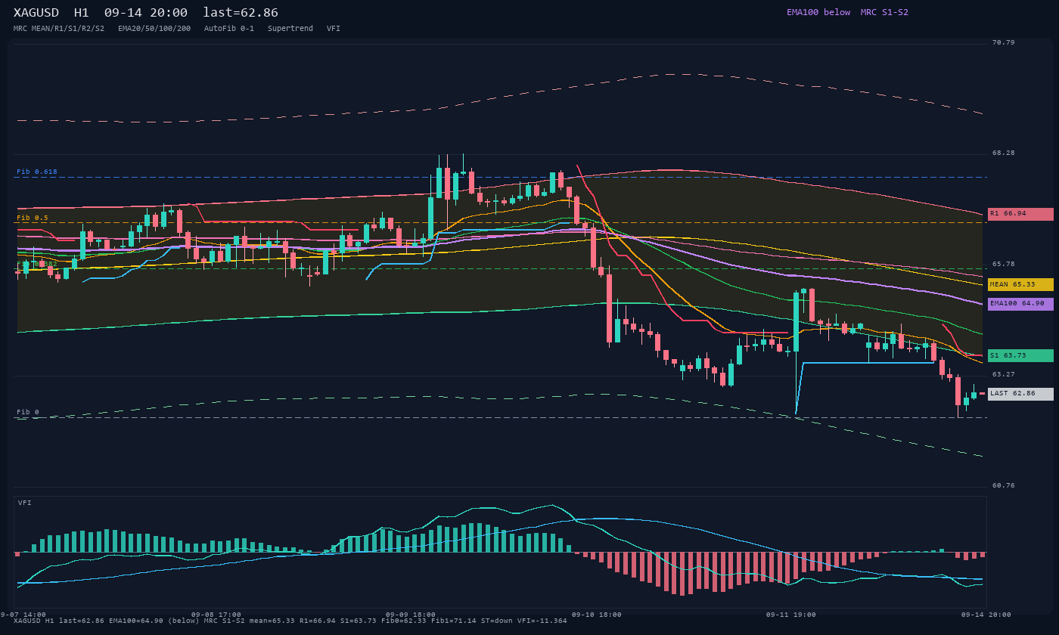Select the S1 63.73 price tag
Image resolution: width=1059 pixels, height=635 pixels.
(1020, 355)
